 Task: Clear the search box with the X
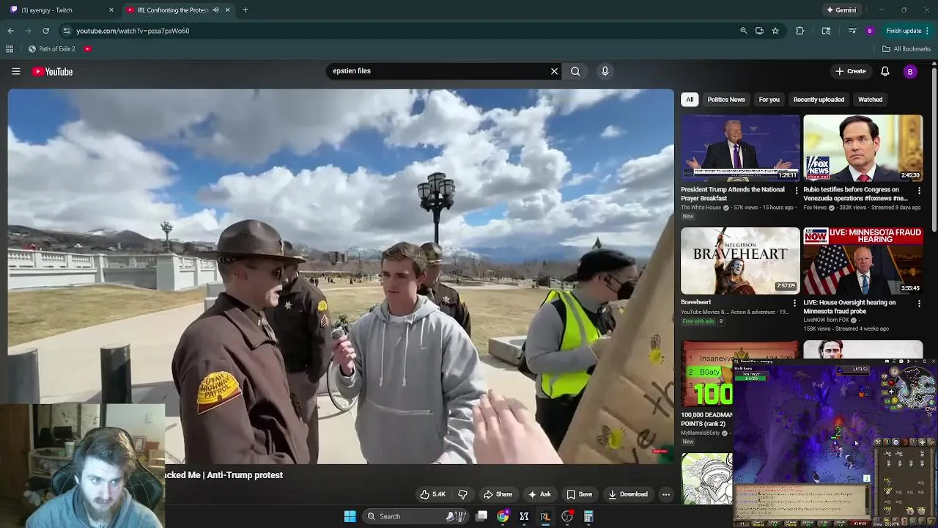tap(554, 71)
